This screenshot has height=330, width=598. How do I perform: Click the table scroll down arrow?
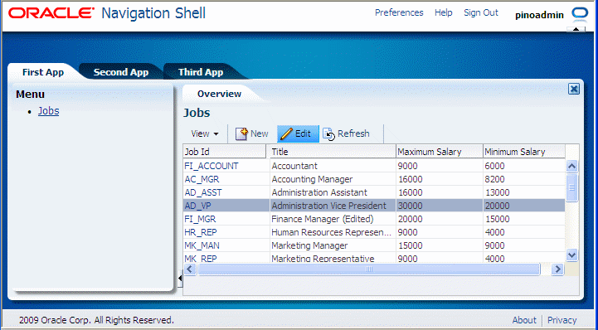click(x=571, y=255)
